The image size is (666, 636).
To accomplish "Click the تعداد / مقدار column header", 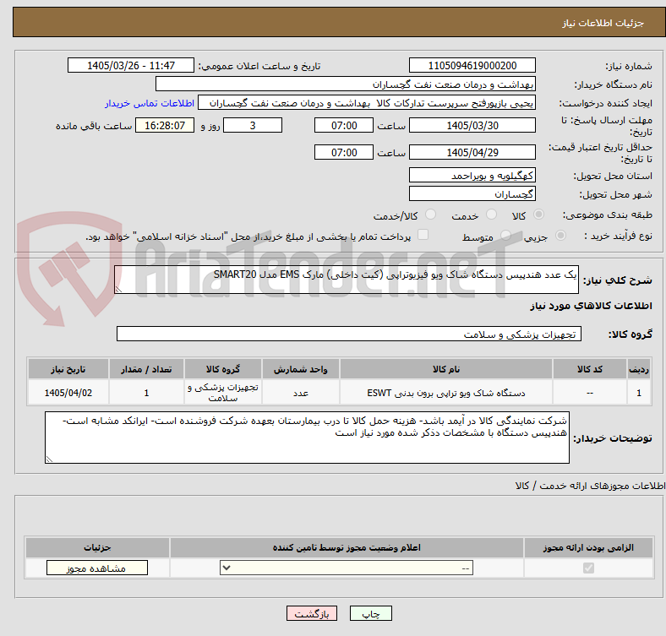I will click(146, 369).
